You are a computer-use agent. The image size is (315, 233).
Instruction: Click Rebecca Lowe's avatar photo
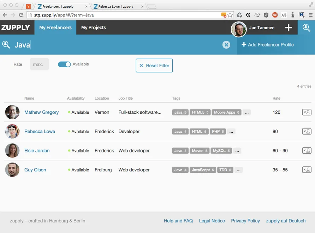12,131
